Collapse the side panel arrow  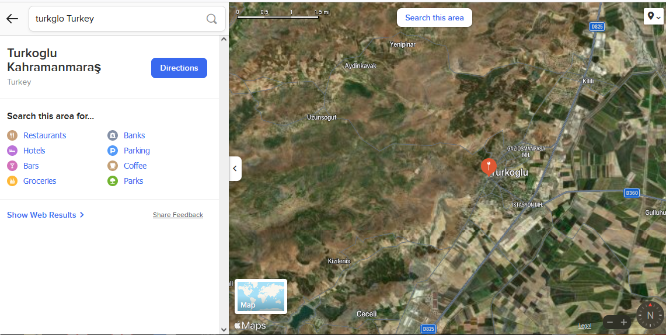coord(235,169)
